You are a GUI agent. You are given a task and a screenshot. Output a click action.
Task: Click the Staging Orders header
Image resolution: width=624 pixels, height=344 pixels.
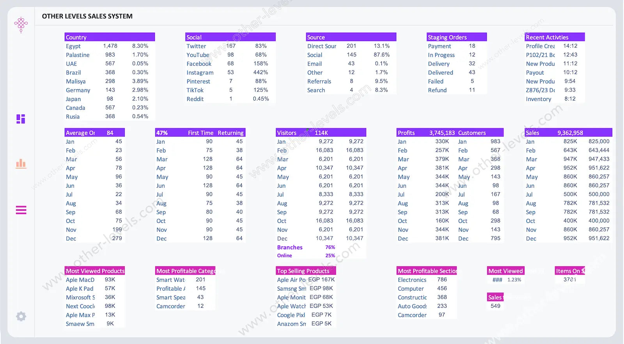coord(447,37)
